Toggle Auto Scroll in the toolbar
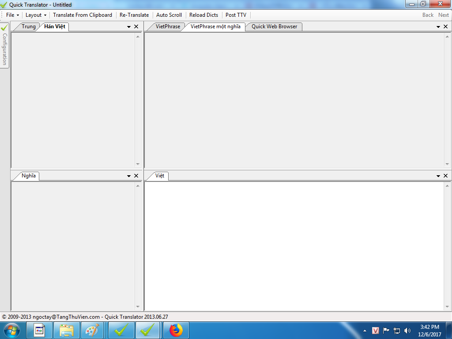The image size is (452, 339). tap(169, 15)
